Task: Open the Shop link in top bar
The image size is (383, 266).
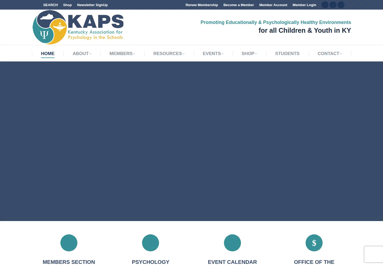Action: click(x=68, y=5)
